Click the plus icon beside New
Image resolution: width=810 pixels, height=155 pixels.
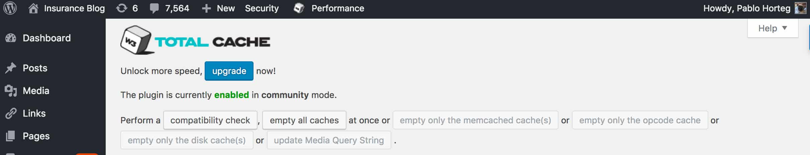[206, 9]
